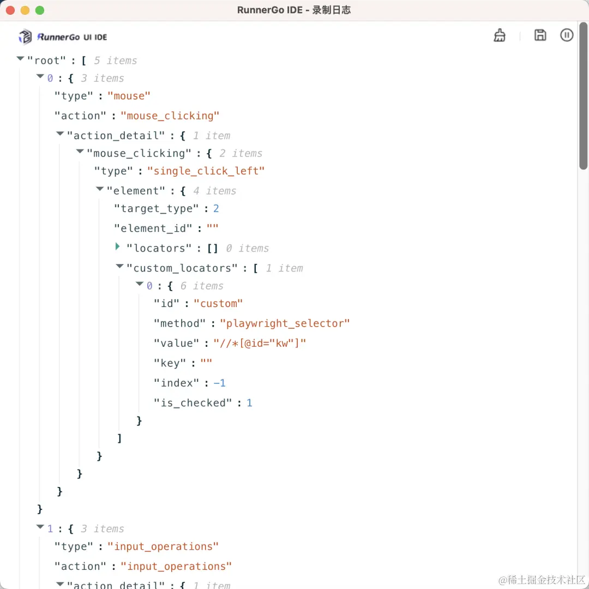Collapse the "mouse_clicking" object node
The width and height of the screenshot is (589, 589).
(x=80, y=152)
